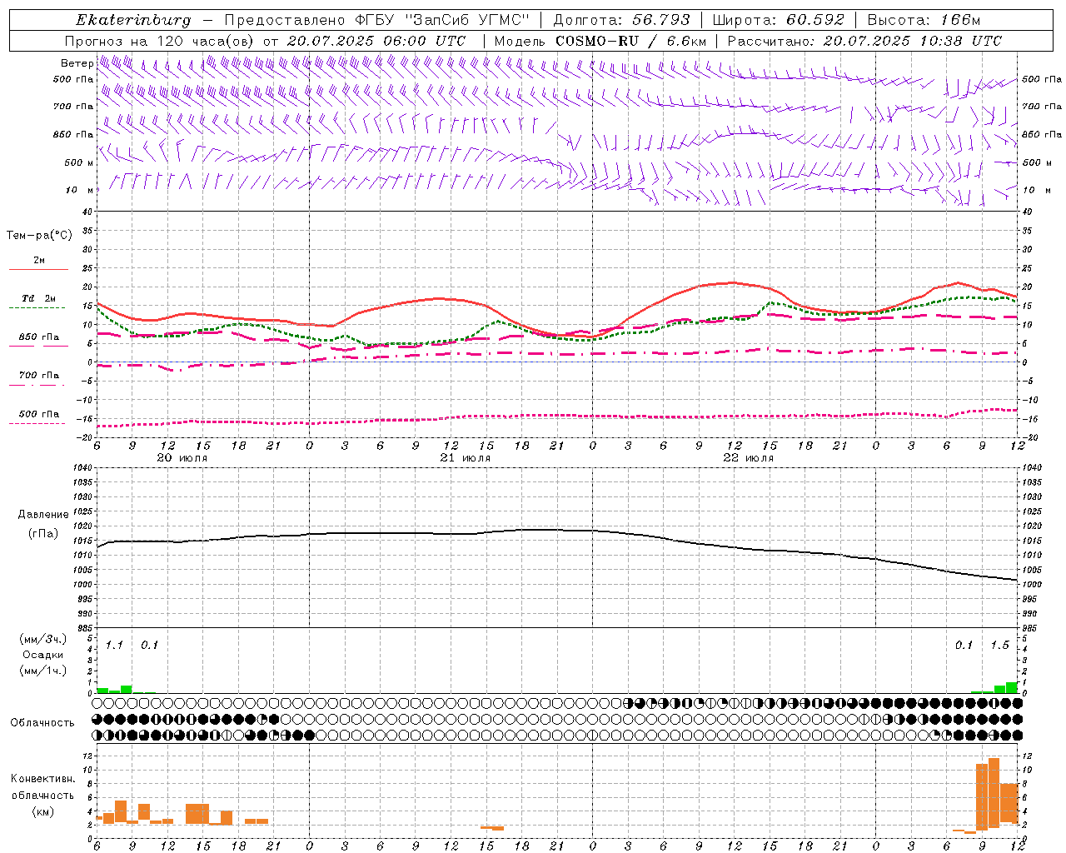
Task: Click the red line sample under '2м'
Action: [38, 269]
